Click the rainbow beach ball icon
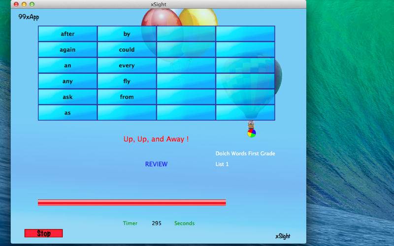This screenshot has width=394, height=246. [252, 133]
